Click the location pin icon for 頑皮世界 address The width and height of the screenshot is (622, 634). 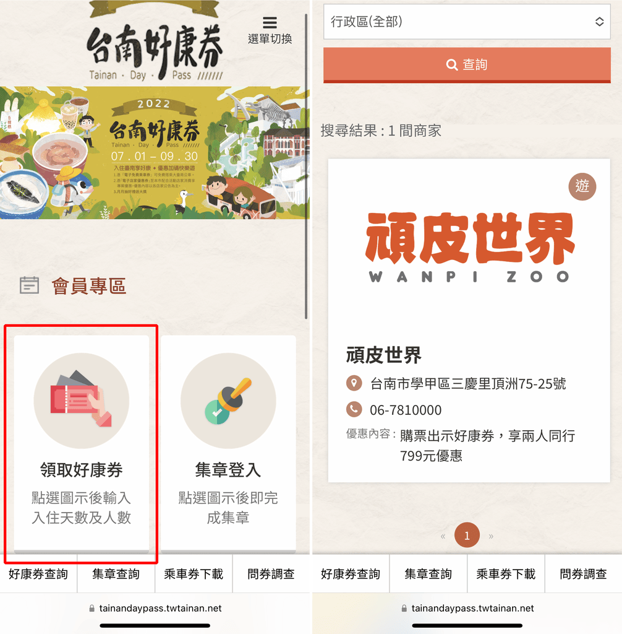pyautogui.click(x=354, y=383)
